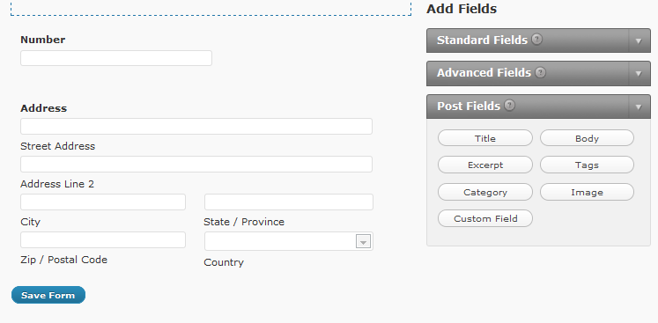Add an Excerpt post field
Screen dimensions: 658x323
click(x=485, y=165)
